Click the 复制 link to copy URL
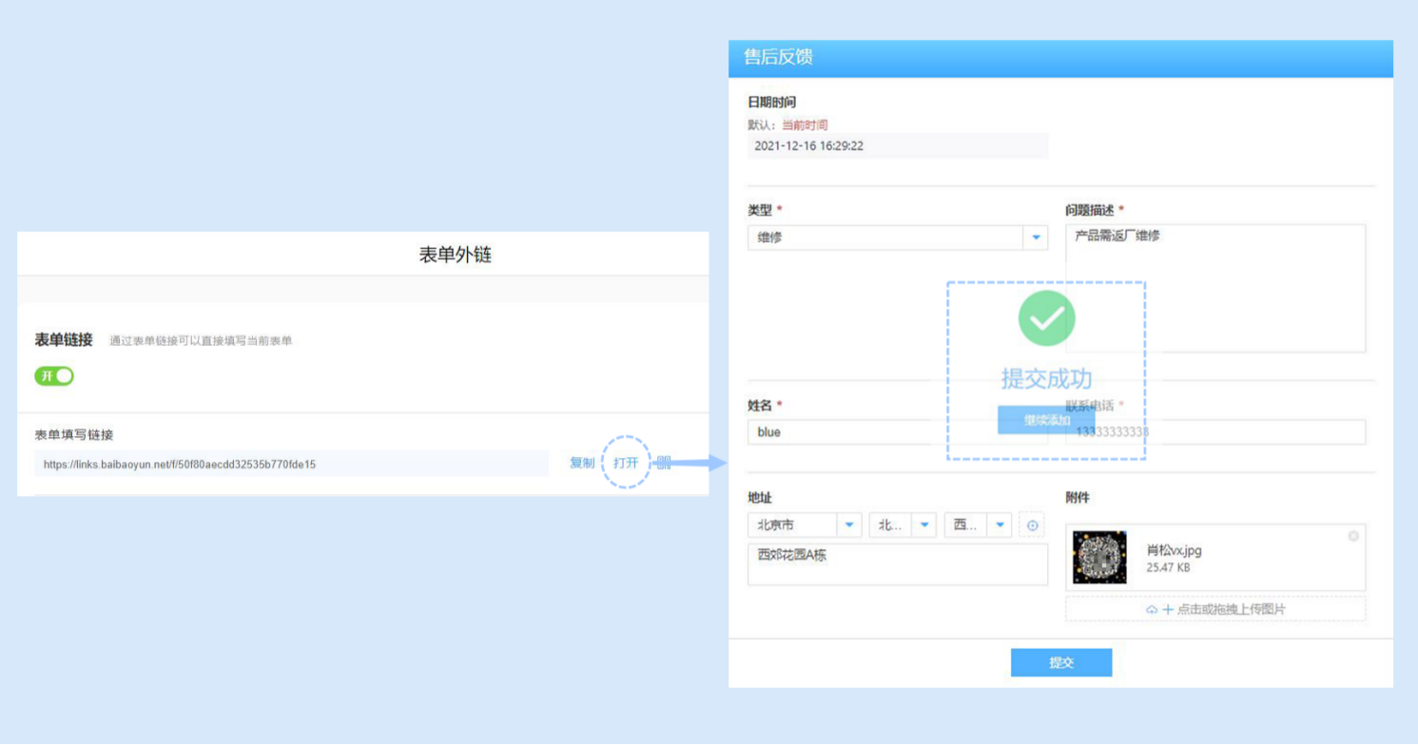The image size is (1418, 745). coord(582,463)
